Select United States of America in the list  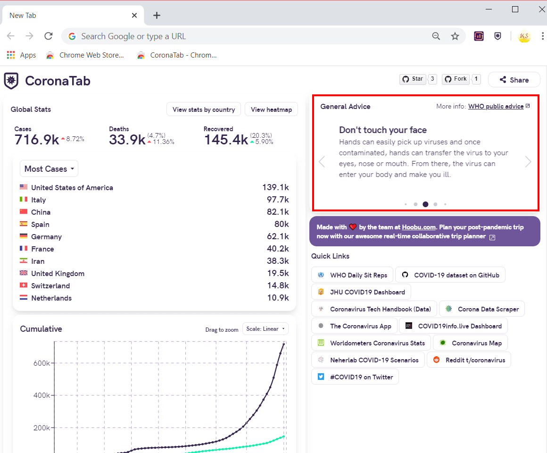click(x=154, y=187)
